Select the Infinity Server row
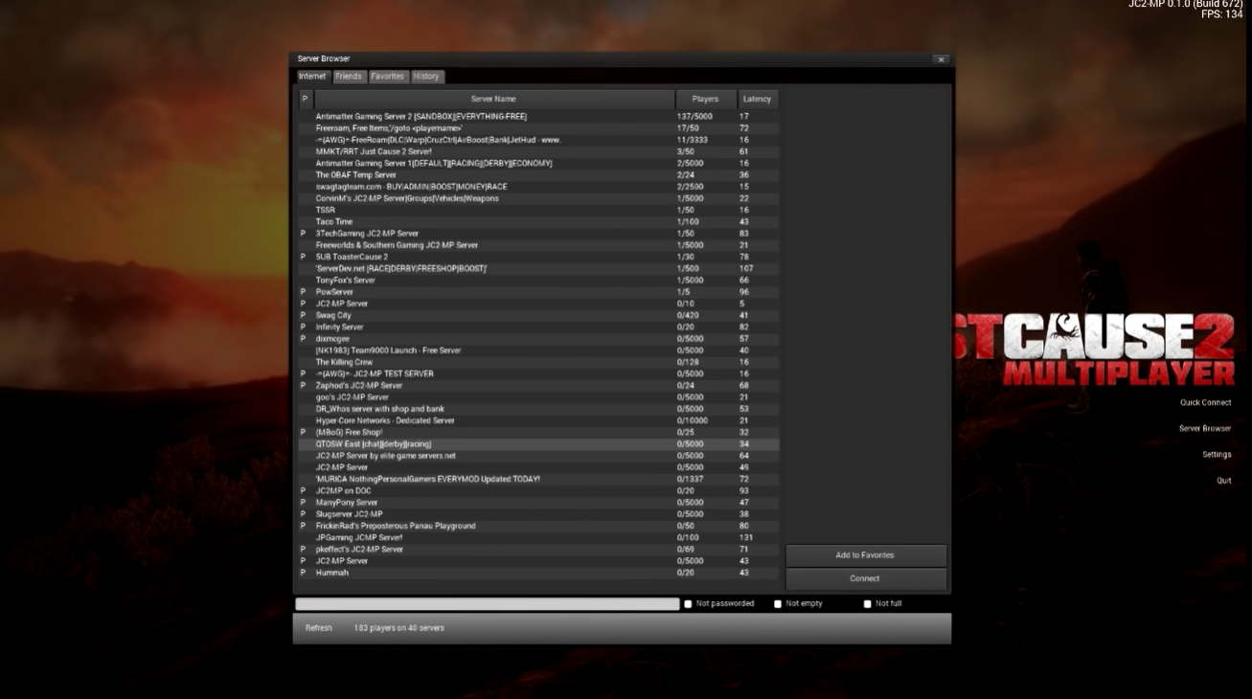The width and height of the screenshot is (1252, 699). pyautogui.click(x=538, y=327)
